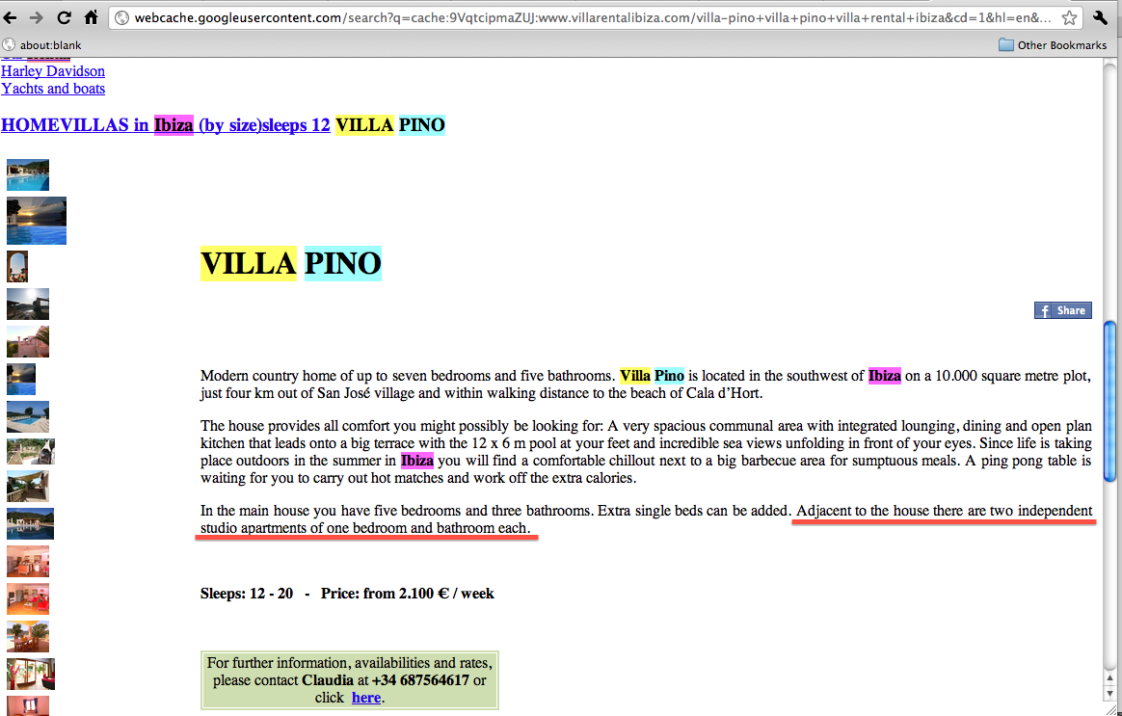Go to the Home page icon
This screenshot has height=716, width=1122.
tap(91, 17)
